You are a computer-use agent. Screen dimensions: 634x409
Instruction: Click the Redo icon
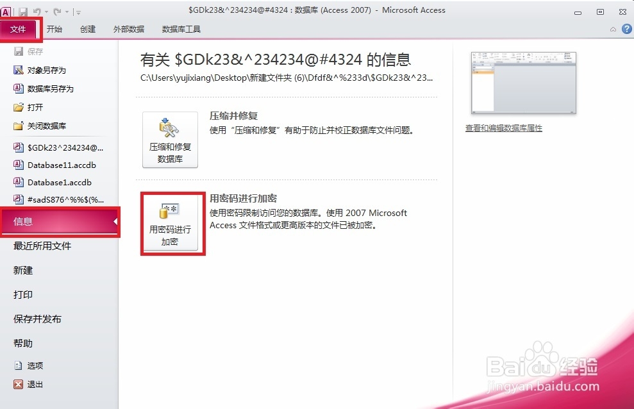point(56,12)
